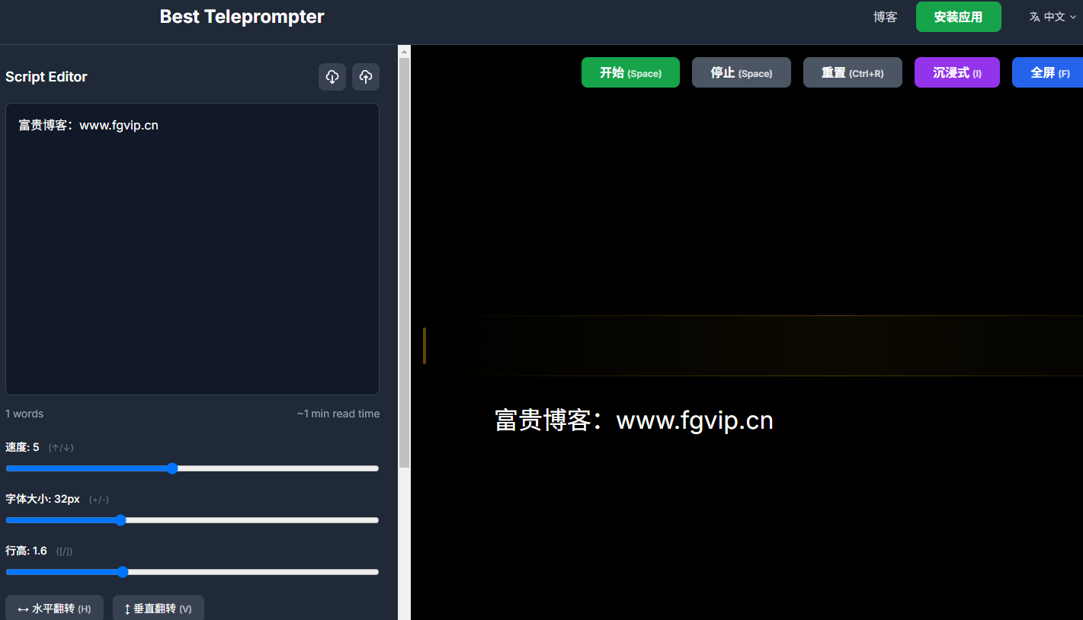Click the cloud upload icon in Script Editor
The height and width of the screenshot is (620, 1083).
366,77
